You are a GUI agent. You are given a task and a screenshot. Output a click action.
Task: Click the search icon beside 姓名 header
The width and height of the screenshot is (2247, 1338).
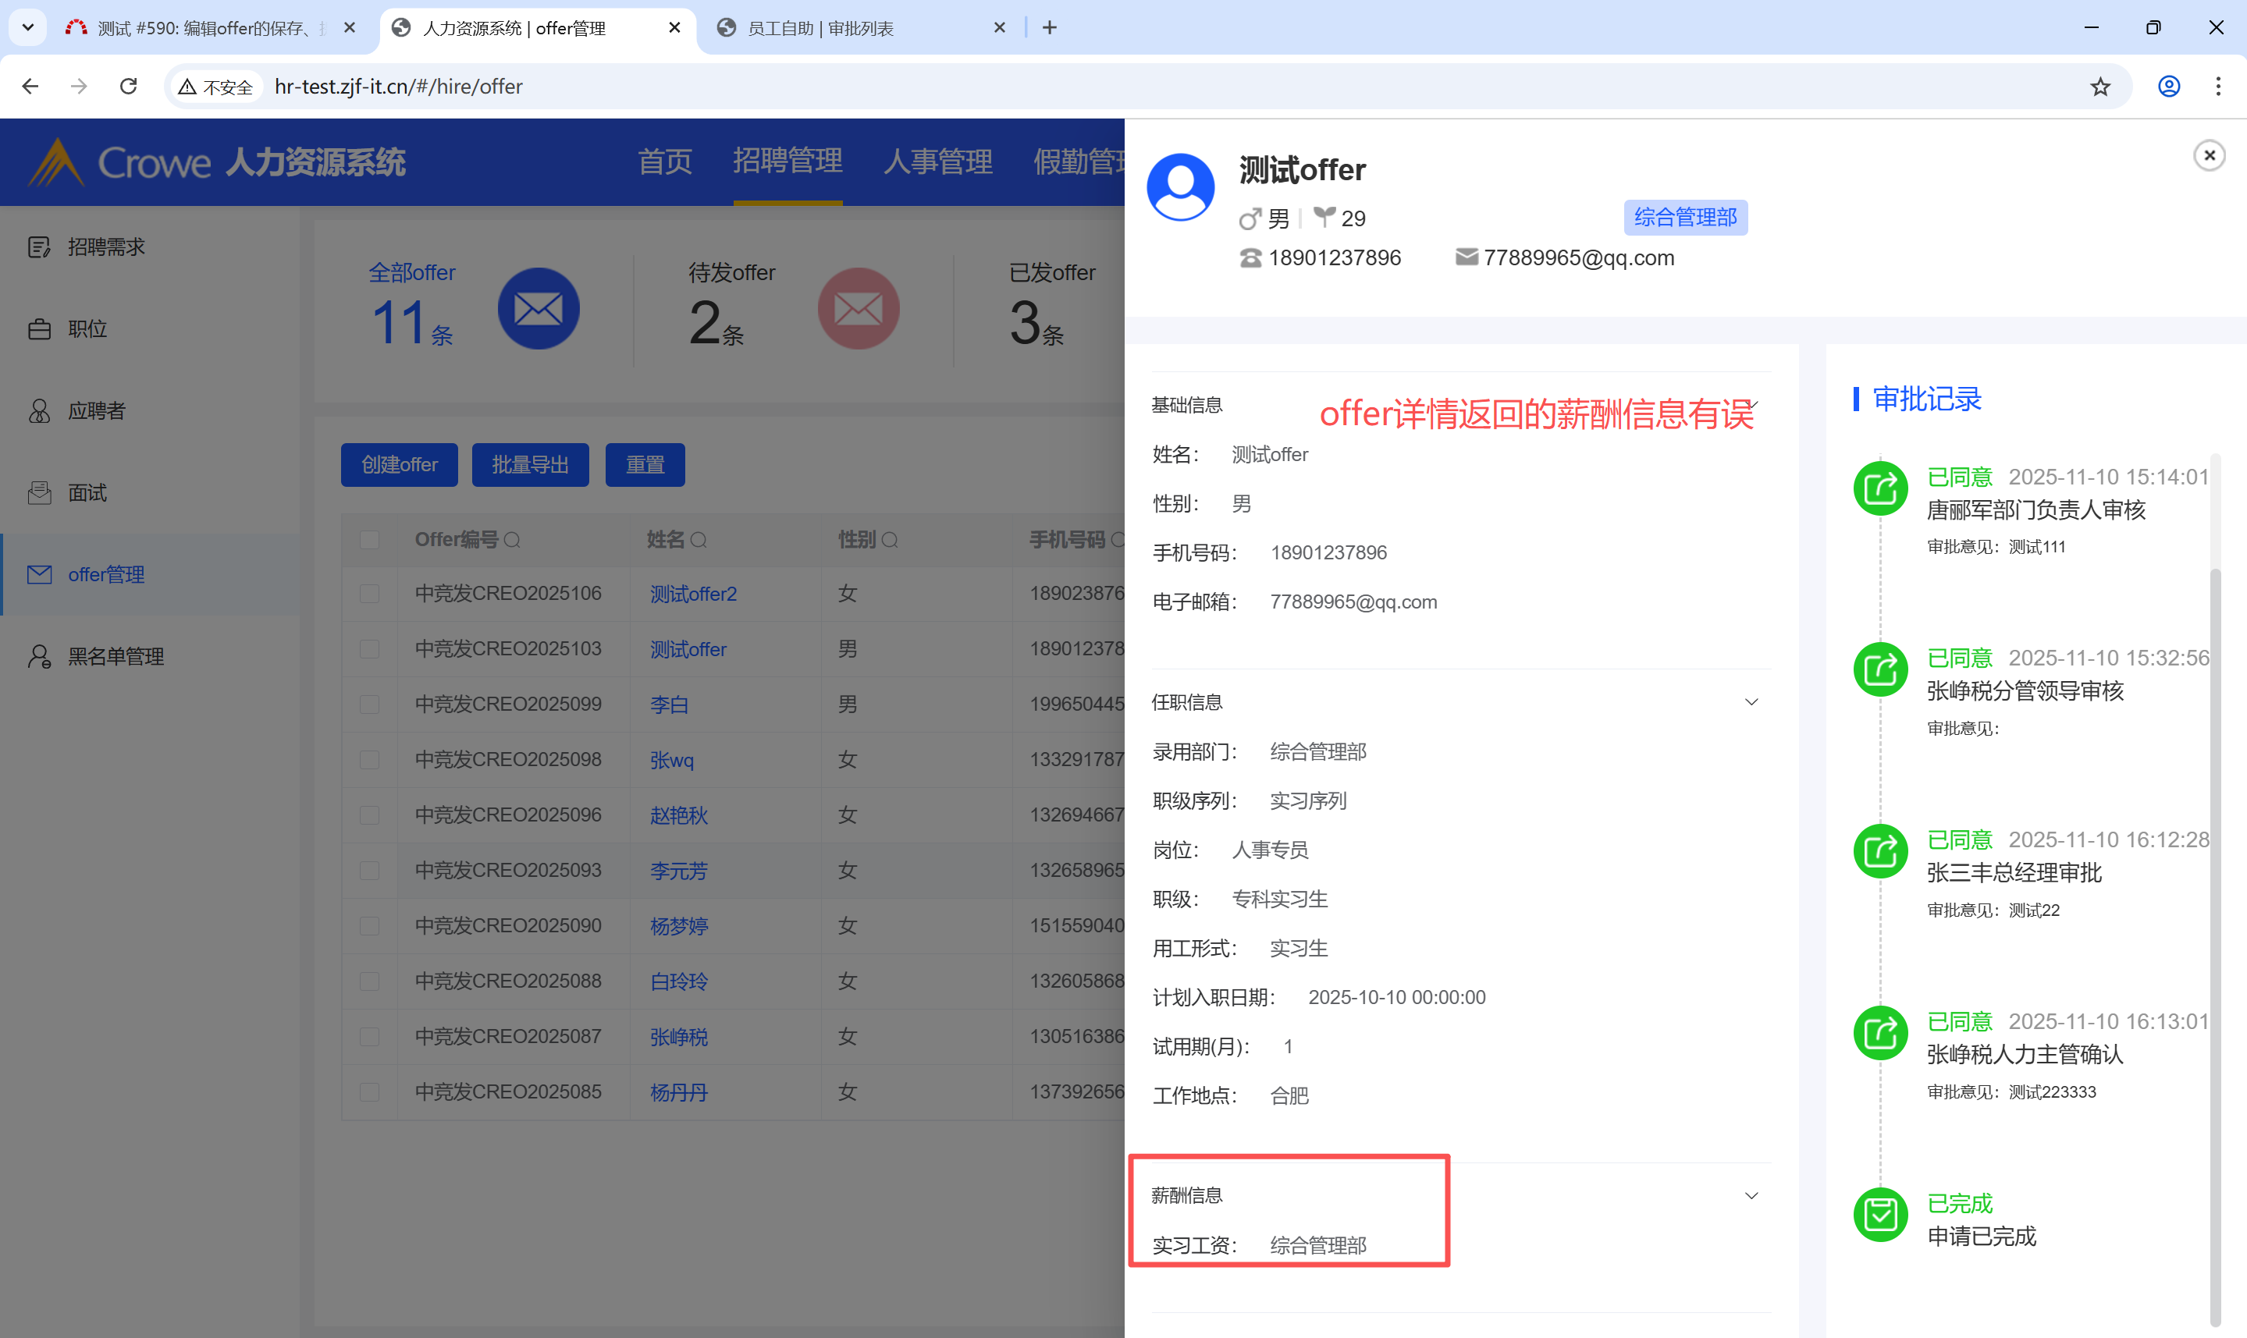[698, 540]
